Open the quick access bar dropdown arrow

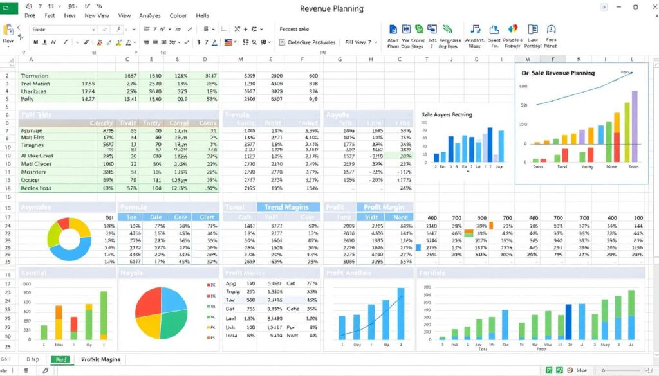(59, 6)
